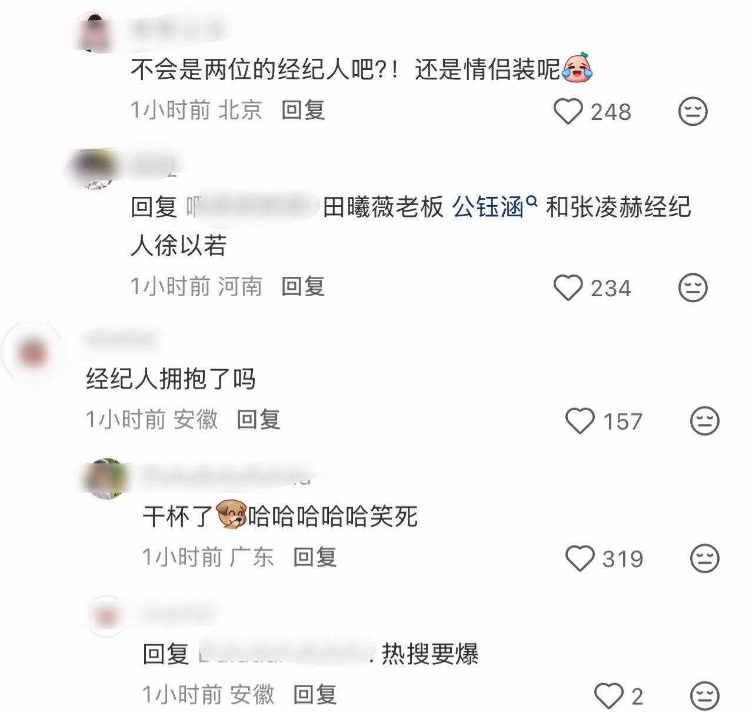Like the comment with 234 likes
This screenshot has height=713, width=749.
(x=568, y=287)
